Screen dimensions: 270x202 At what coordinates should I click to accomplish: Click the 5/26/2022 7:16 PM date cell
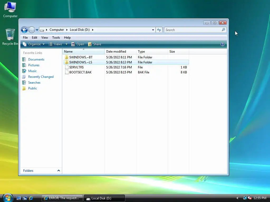(x=119, y=67)
